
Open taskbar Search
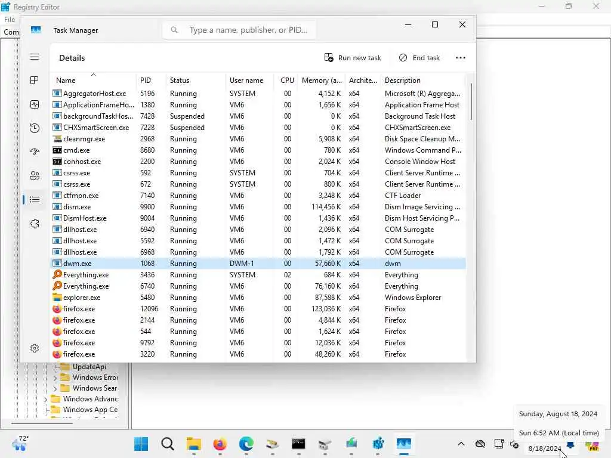[x=168, y=444]
